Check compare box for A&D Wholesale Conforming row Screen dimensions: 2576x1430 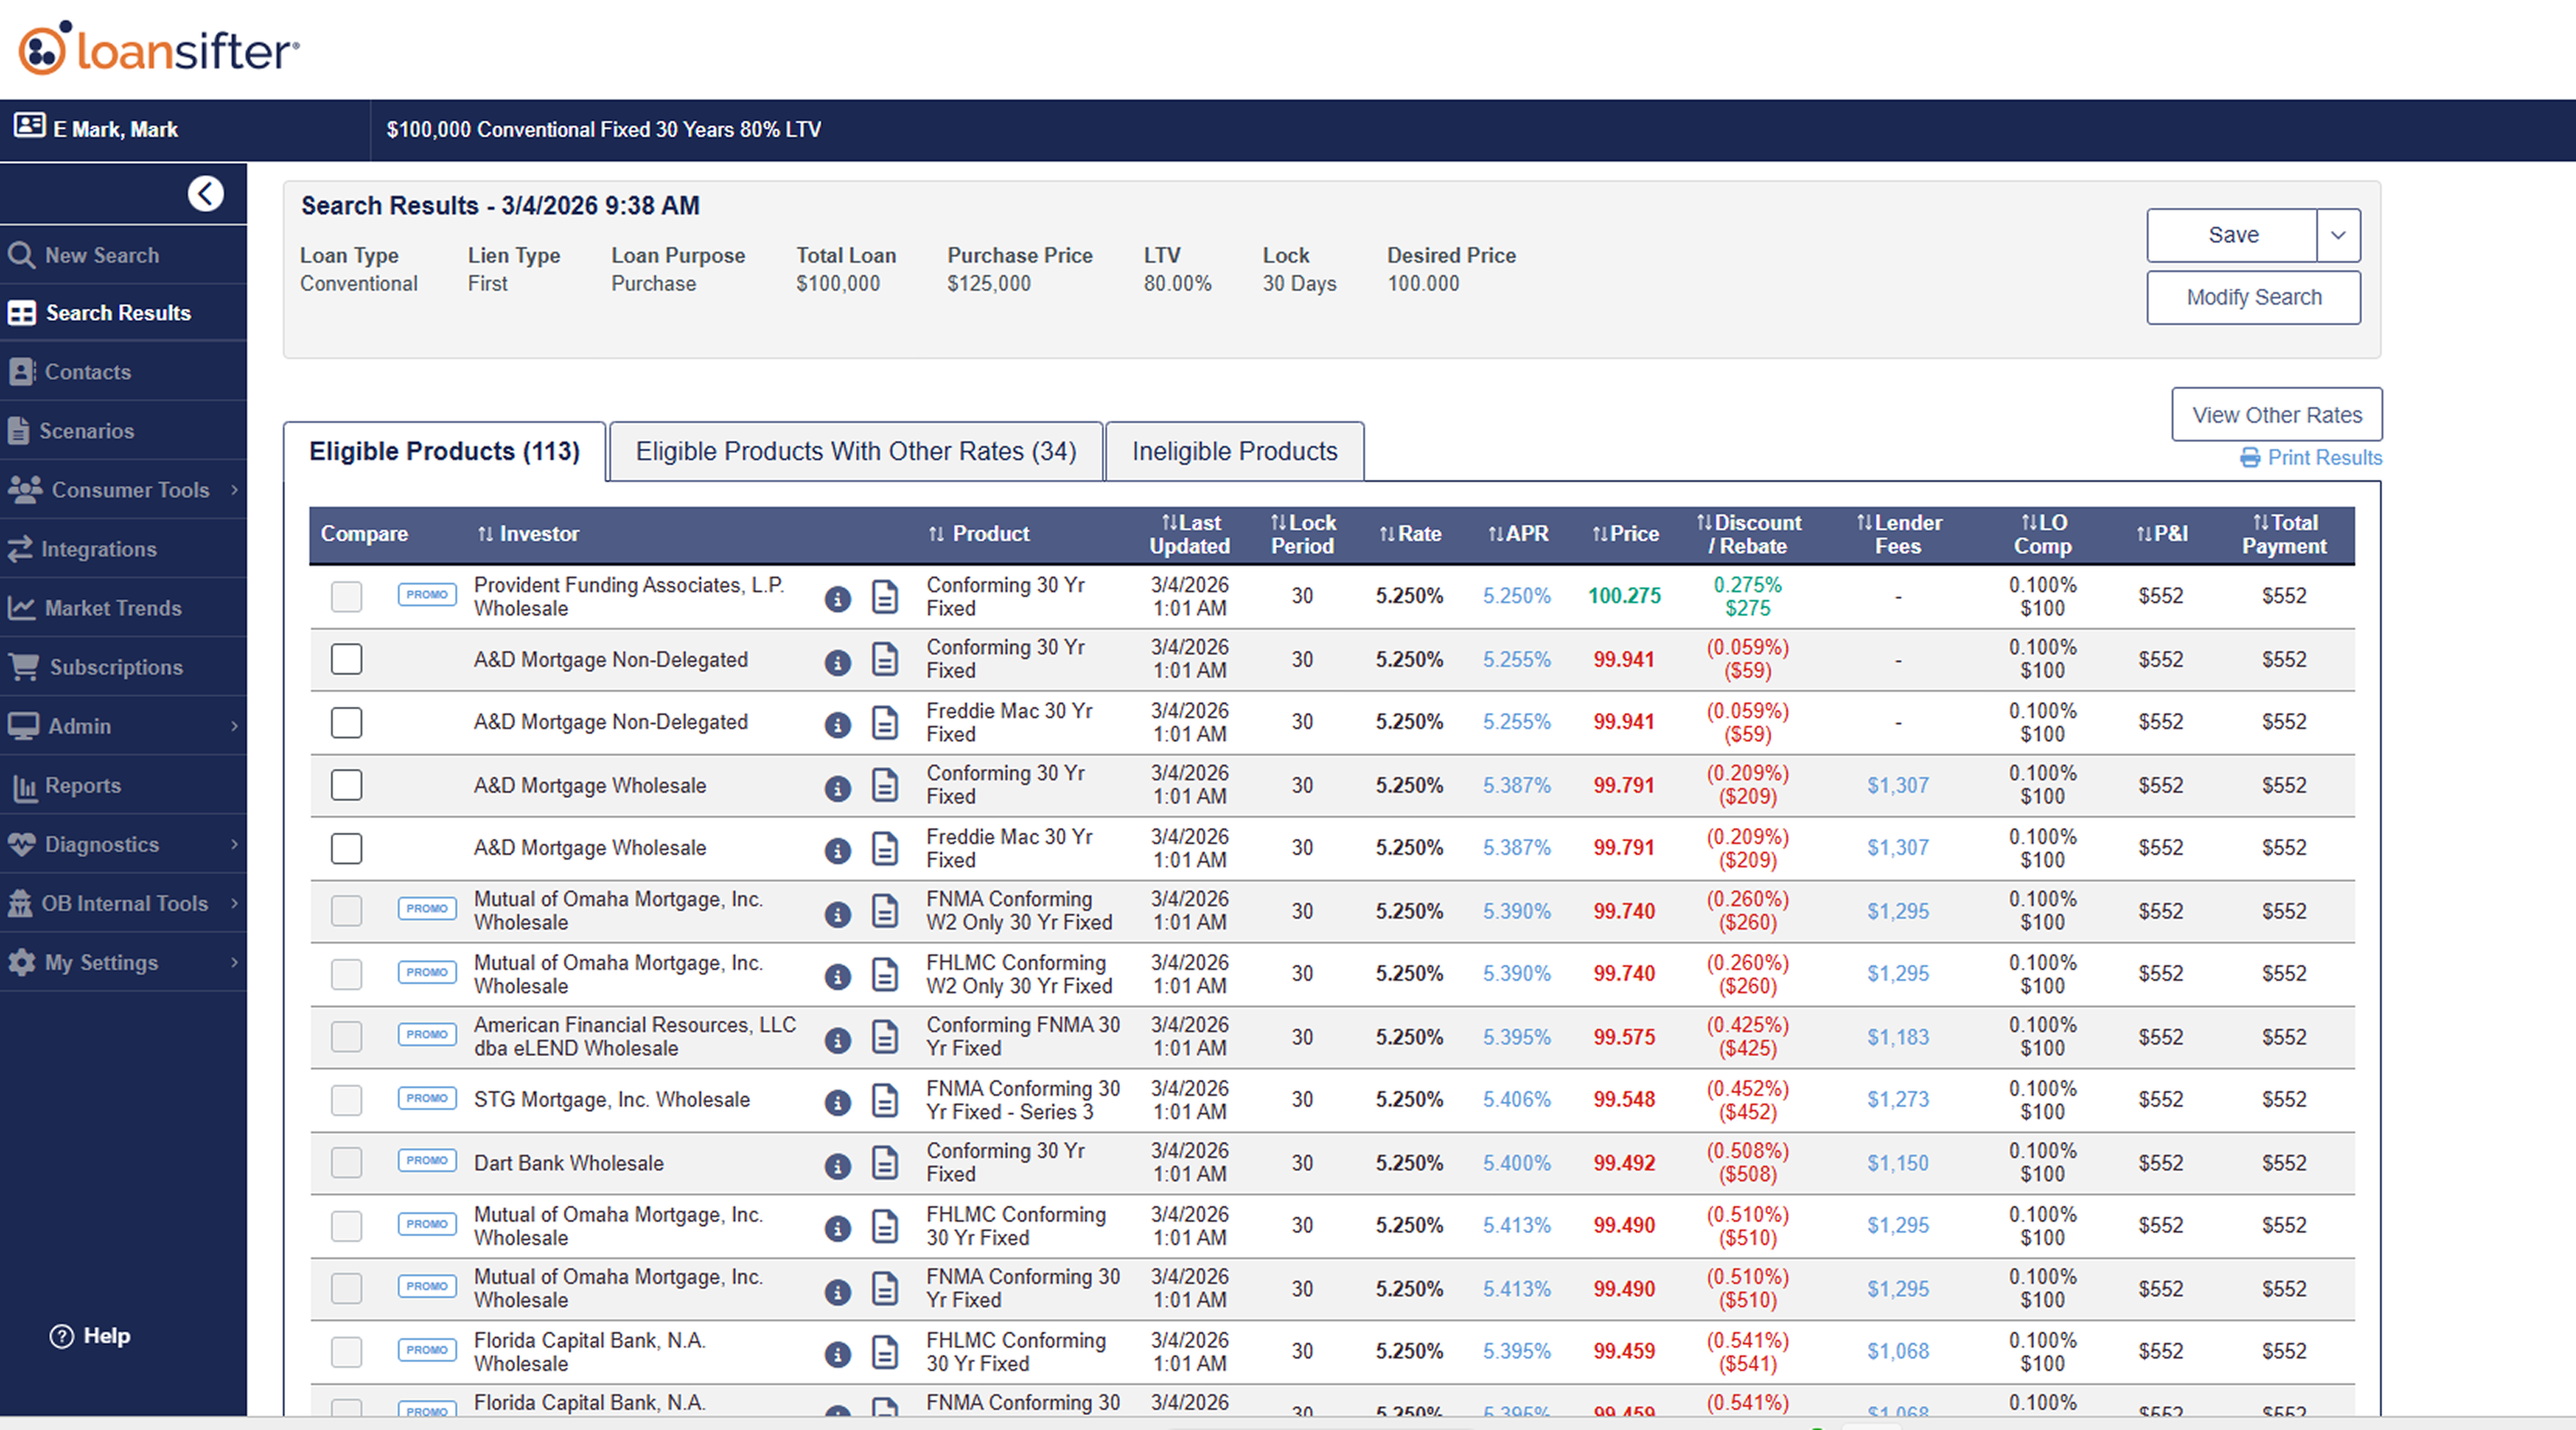346,785
